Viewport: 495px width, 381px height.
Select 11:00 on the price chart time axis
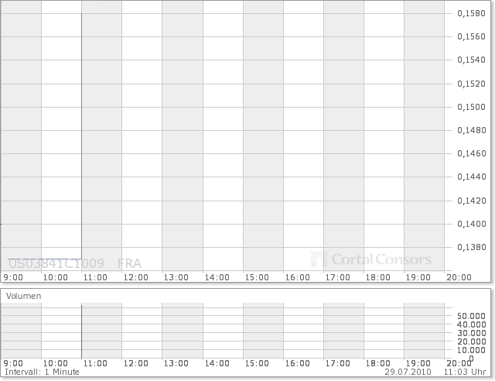click(95, 277)
